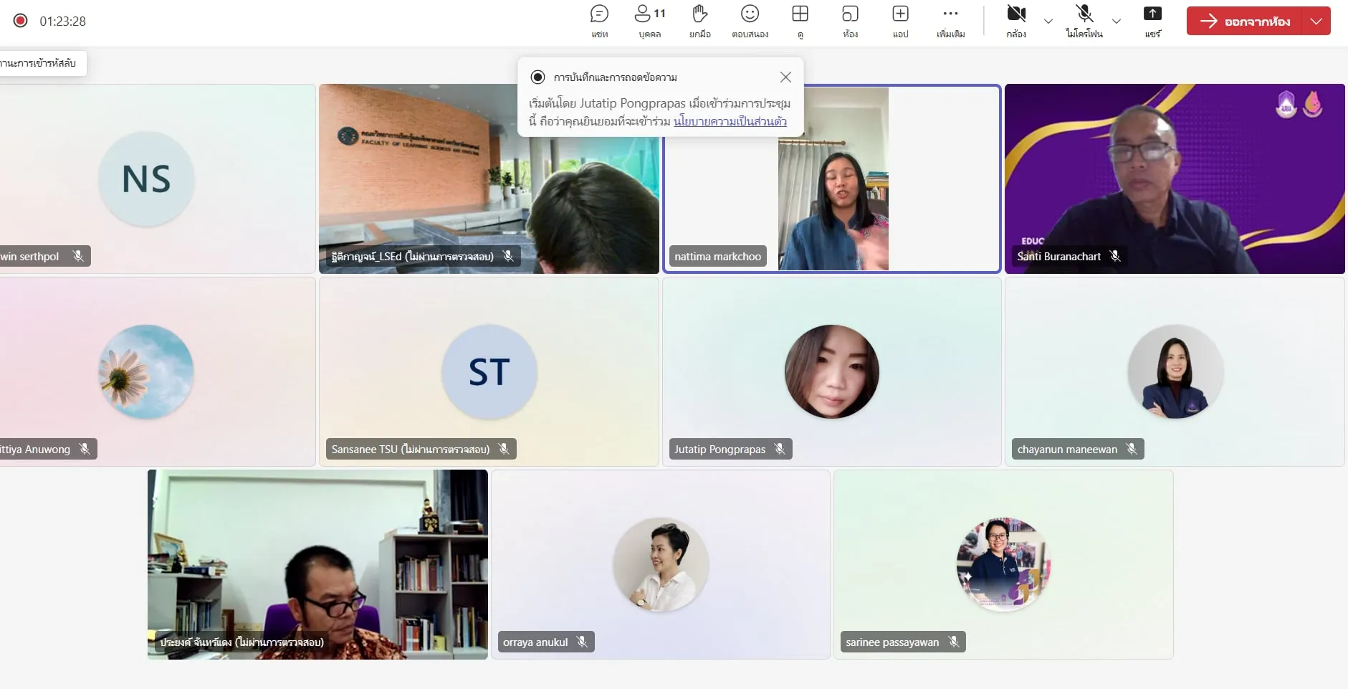Close the recording and transcription notification
Viewport: 1348px width, 689px height.
[x=785, y=77]
